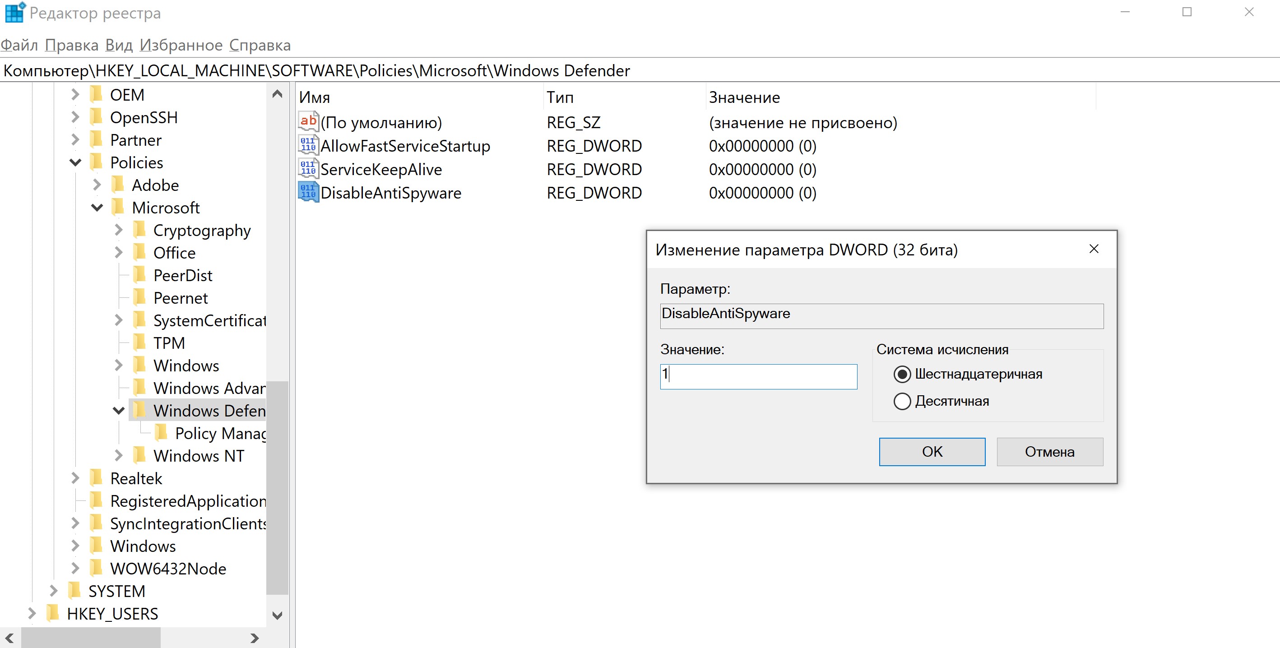Click the Registry Editor app icon in title bar
1280x648 pixels.
[x=14, y=13]
